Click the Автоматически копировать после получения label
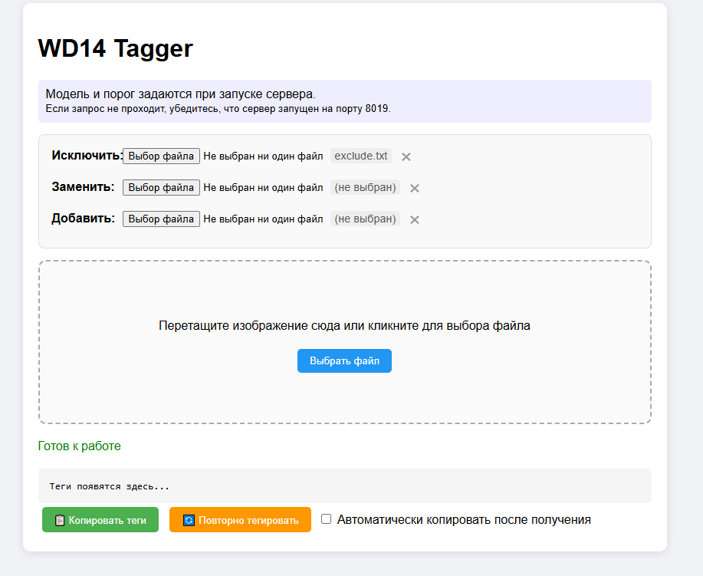The width and height of the screenshot is (703, 576). pyautogui.click(x=464, y=519)
